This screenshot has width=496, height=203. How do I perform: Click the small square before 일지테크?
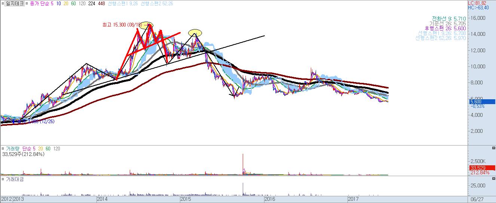point(3,3)
